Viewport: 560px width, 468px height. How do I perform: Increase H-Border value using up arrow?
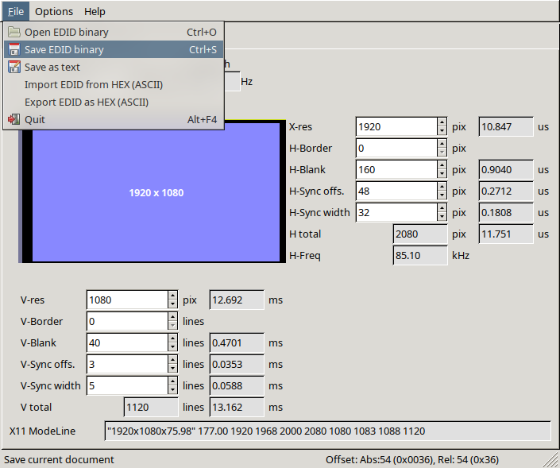442,144
